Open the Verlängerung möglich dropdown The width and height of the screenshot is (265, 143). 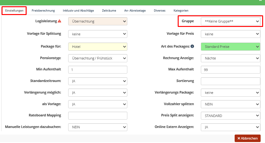(x=98, y=93)
